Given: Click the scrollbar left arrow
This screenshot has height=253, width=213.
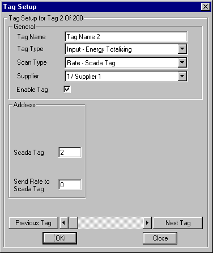Looking at the screenshot, I should (64, 223).
